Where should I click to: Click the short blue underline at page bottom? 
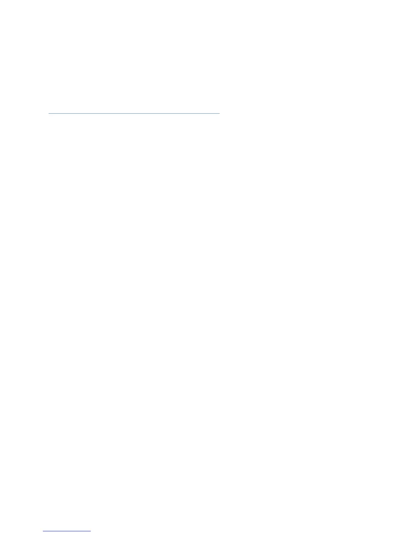(x=67, y=531)
